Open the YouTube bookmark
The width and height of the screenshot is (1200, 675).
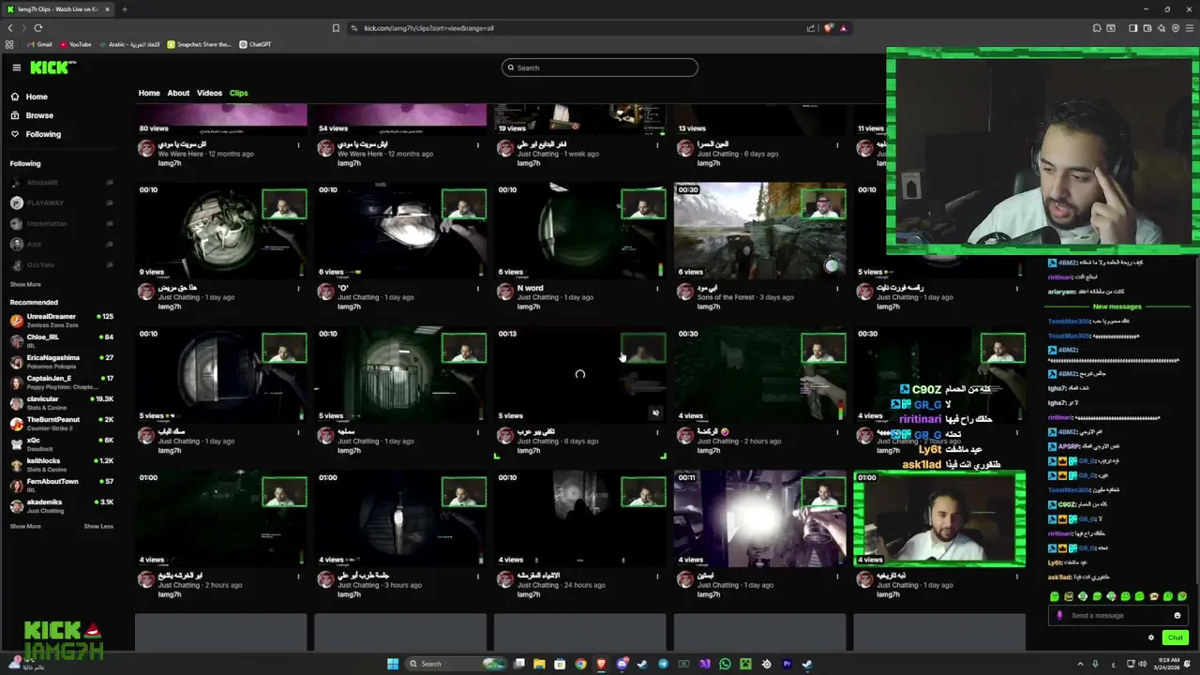tap(75, 44)
